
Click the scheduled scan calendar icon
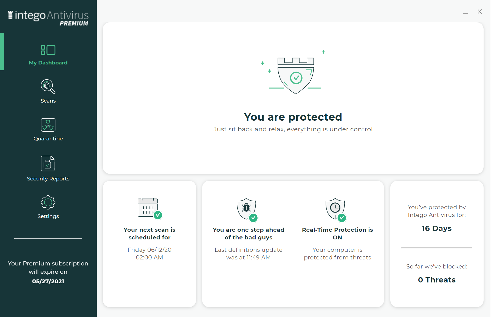149,208
